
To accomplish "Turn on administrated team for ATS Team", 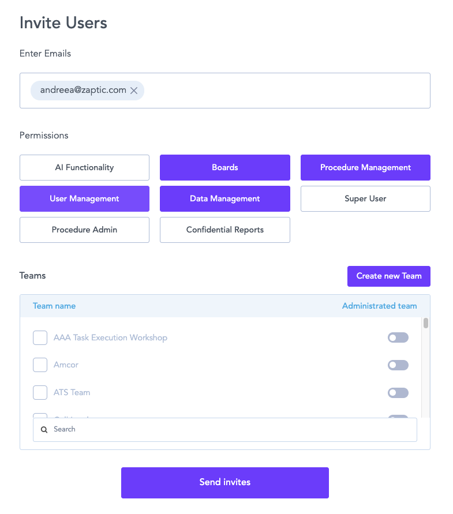I will point(398,393).
